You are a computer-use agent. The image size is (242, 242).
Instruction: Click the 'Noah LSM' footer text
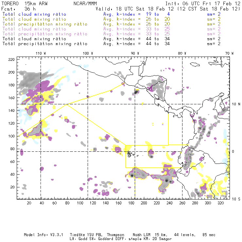click(x=142, y=235)
